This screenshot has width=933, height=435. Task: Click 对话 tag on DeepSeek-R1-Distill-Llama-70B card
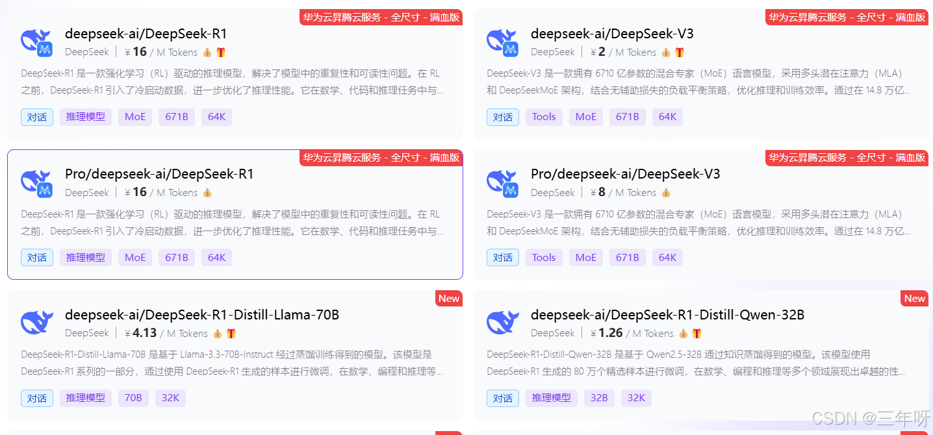pyautogui.click(x=37, y=398)
